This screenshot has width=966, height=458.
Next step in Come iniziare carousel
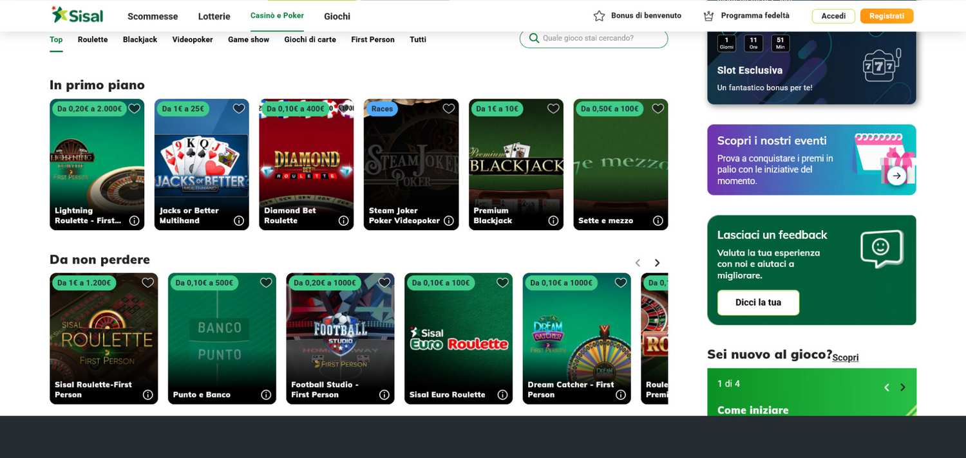pyautogui.click(x=903, y=387)
